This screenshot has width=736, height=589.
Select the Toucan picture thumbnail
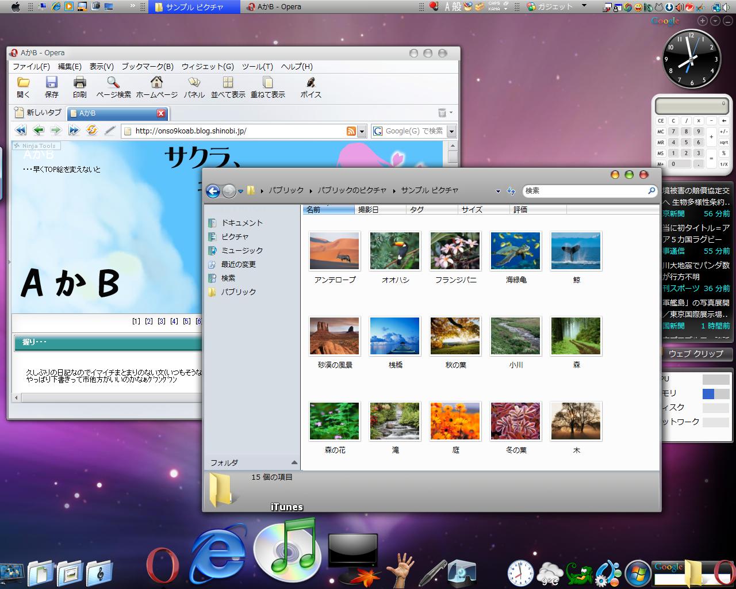coord(394,251)
